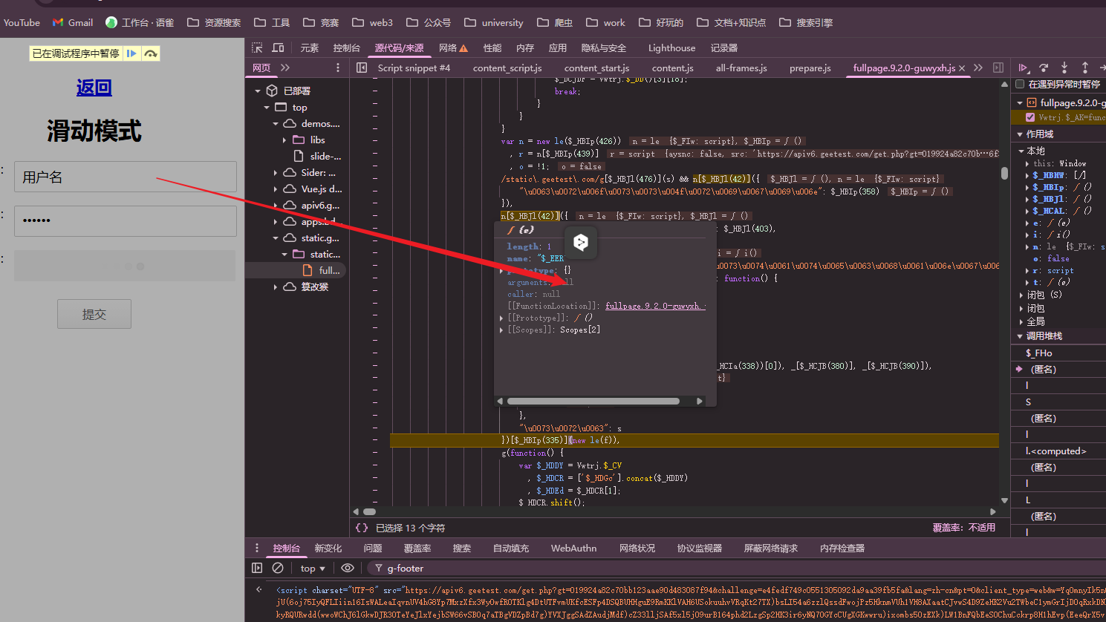Click the popup horizontal scrollbar
1106x622 pixels.
click(593, 401)
